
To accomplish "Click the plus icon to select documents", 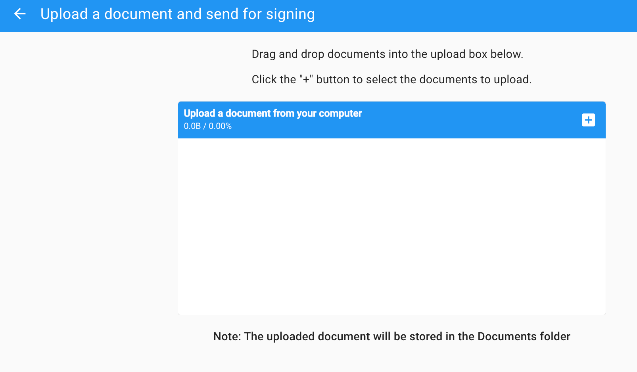I will [588, 120].
